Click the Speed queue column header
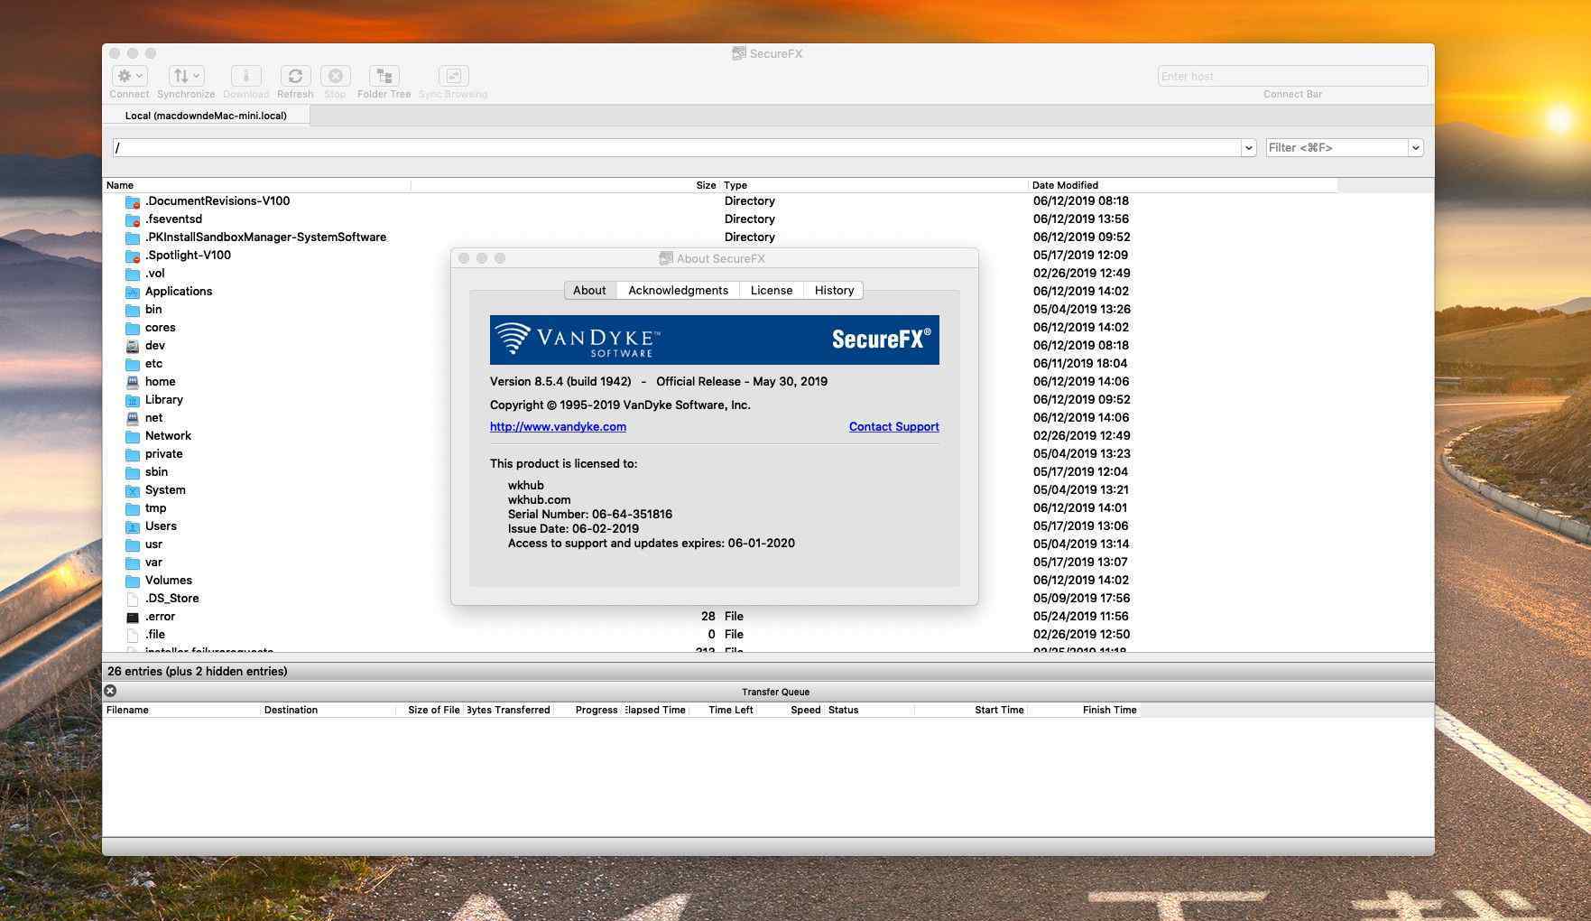This screenshot has height=921, width=1591. tap(791, 710)
